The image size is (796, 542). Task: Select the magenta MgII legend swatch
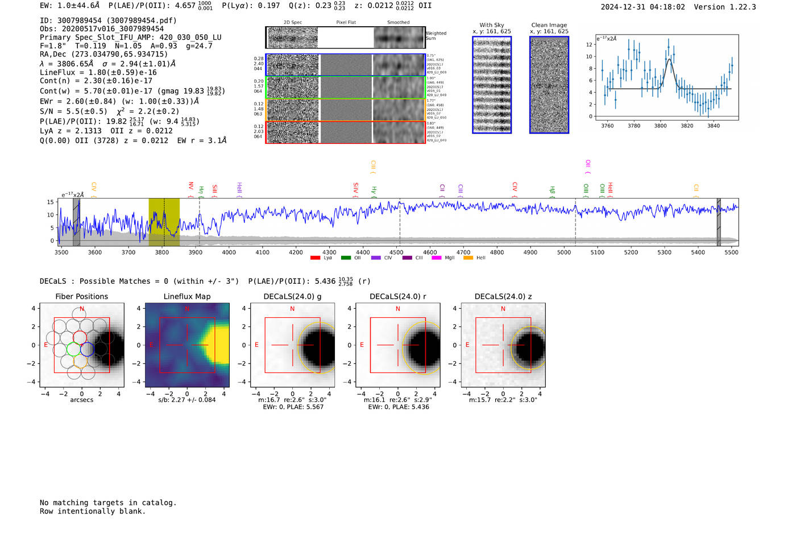[437, 258]
